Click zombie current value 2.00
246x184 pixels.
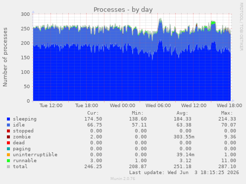tap(96, 137)
